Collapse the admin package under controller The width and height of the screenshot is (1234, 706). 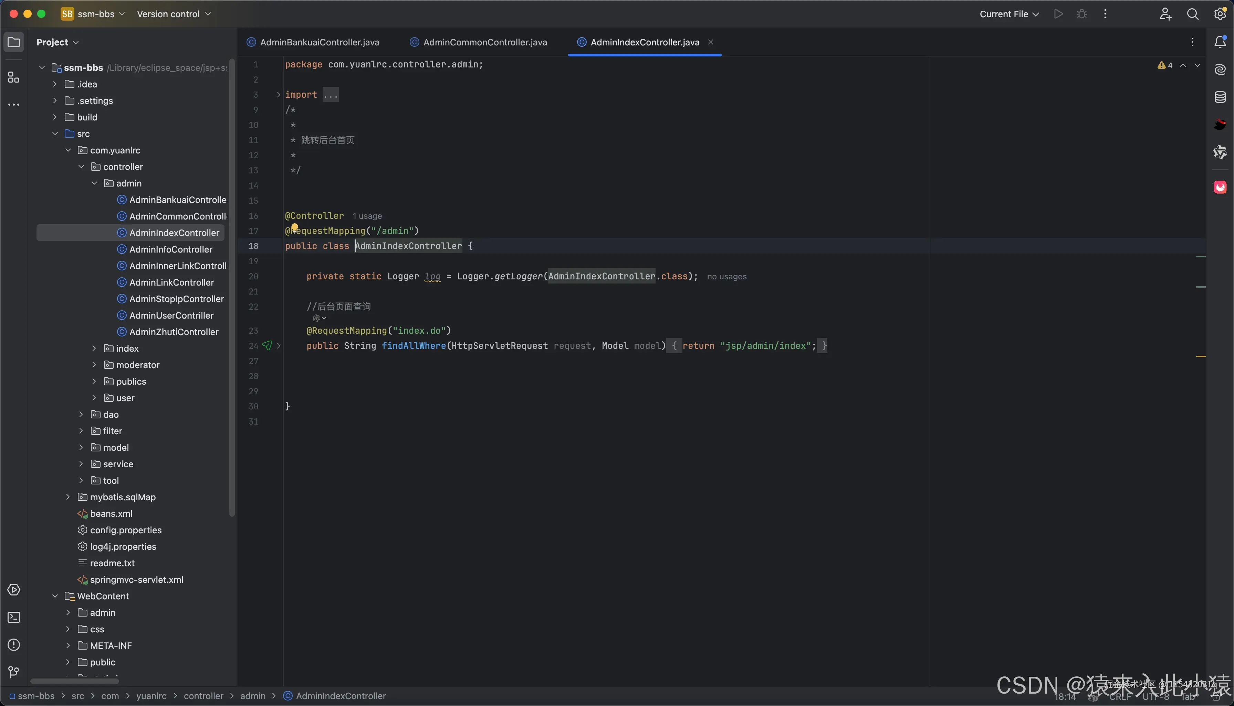[x=94, y=183]
